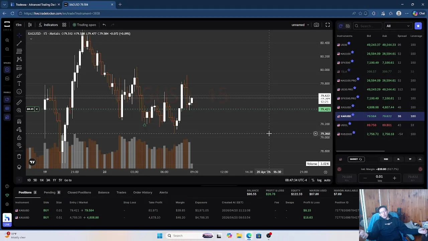Open the browser tab list dropdown
This screenshot has height=241, width=428.
coord(4,4)
